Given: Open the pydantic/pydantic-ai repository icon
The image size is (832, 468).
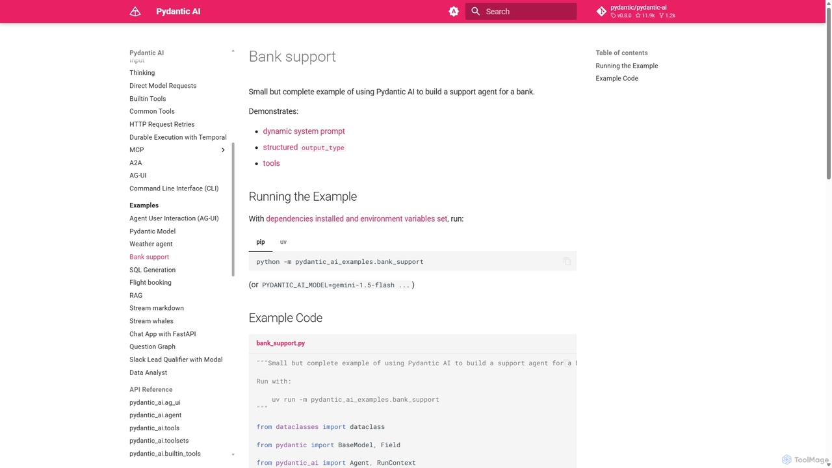Looking at the screenshot, I should click(x=601, y=12).
